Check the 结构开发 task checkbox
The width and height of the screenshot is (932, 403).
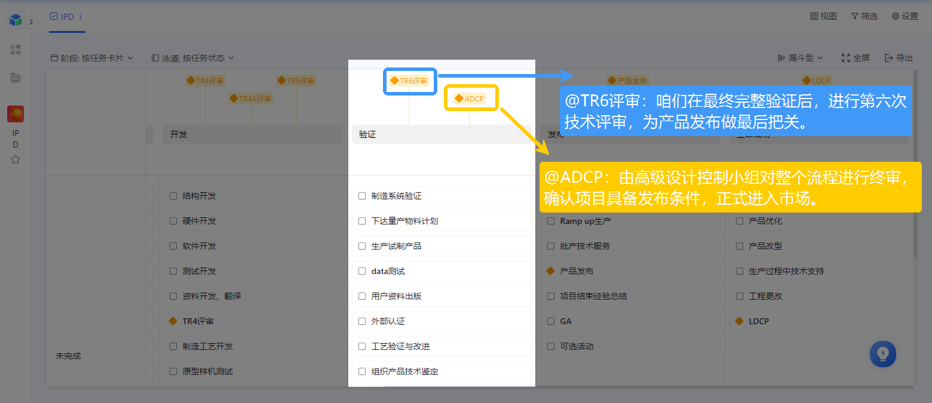click(173, 196)
